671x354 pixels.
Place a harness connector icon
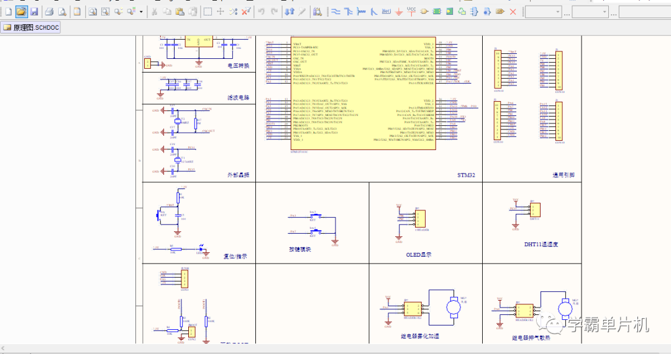(474, 12)
